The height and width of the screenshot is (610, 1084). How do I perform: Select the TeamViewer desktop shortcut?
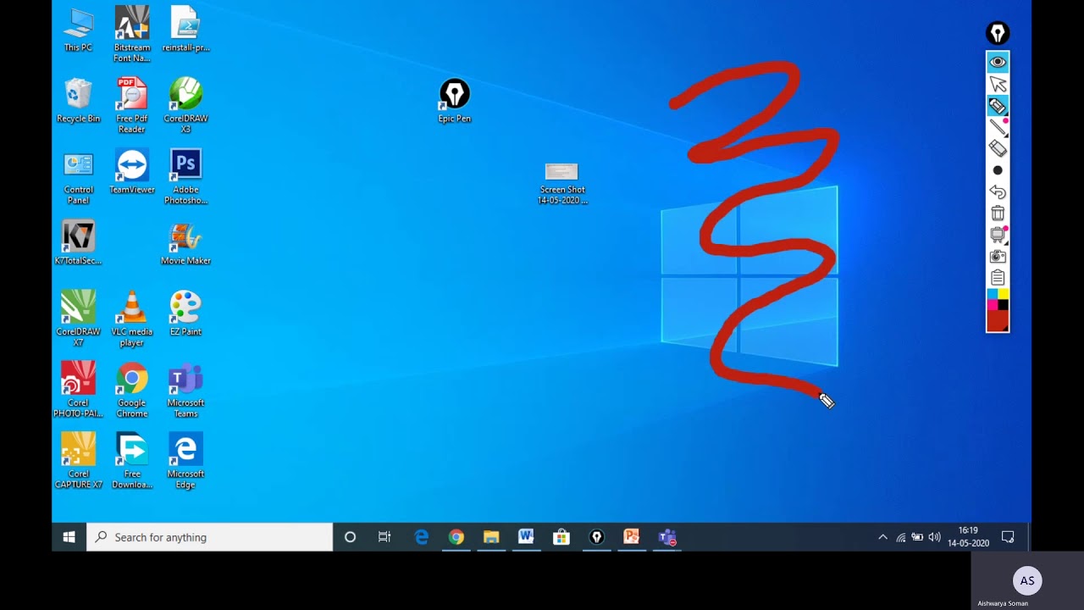pos(131,172)
